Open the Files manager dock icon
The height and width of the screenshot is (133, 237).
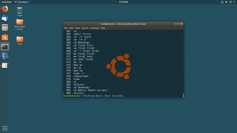tap(5, 28)
